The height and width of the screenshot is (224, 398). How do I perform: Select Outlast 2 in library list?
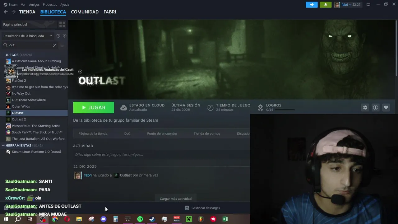pyautogui.click(x=34, y=119)
